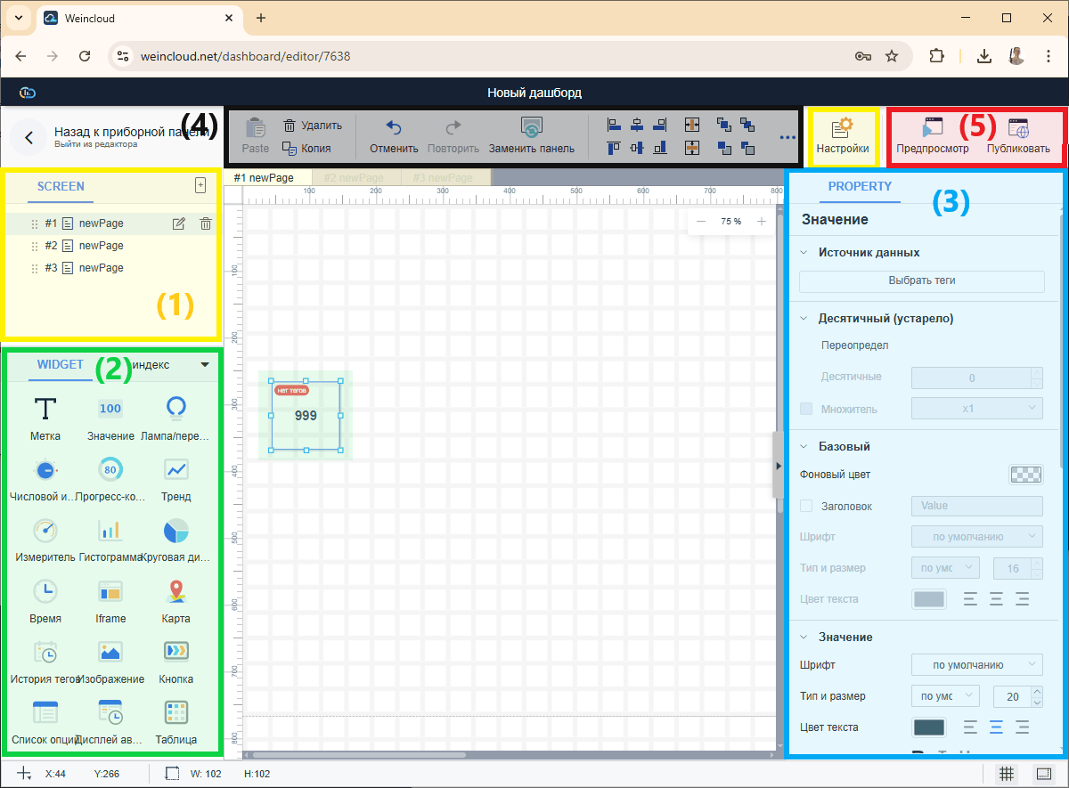1069x788 pixels.
Task: Add a new screen with plus icon
Action: tap(200, 185)
